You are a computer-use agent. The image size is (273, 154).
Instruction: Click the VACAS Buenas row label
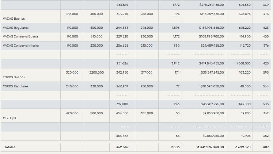14,19
